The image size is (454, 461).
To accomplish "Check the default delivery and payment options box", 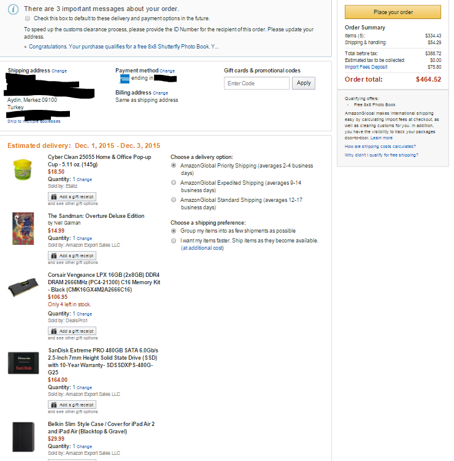I will (x=28, y=18).
